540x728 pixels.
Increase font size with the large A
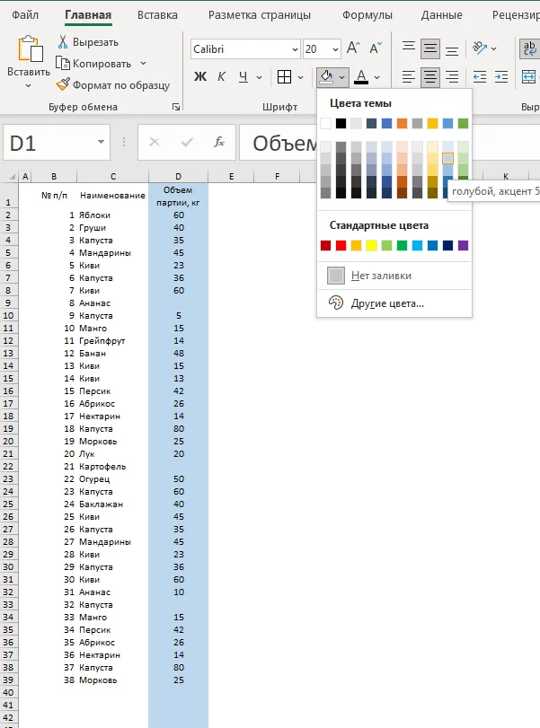(353, 48)
